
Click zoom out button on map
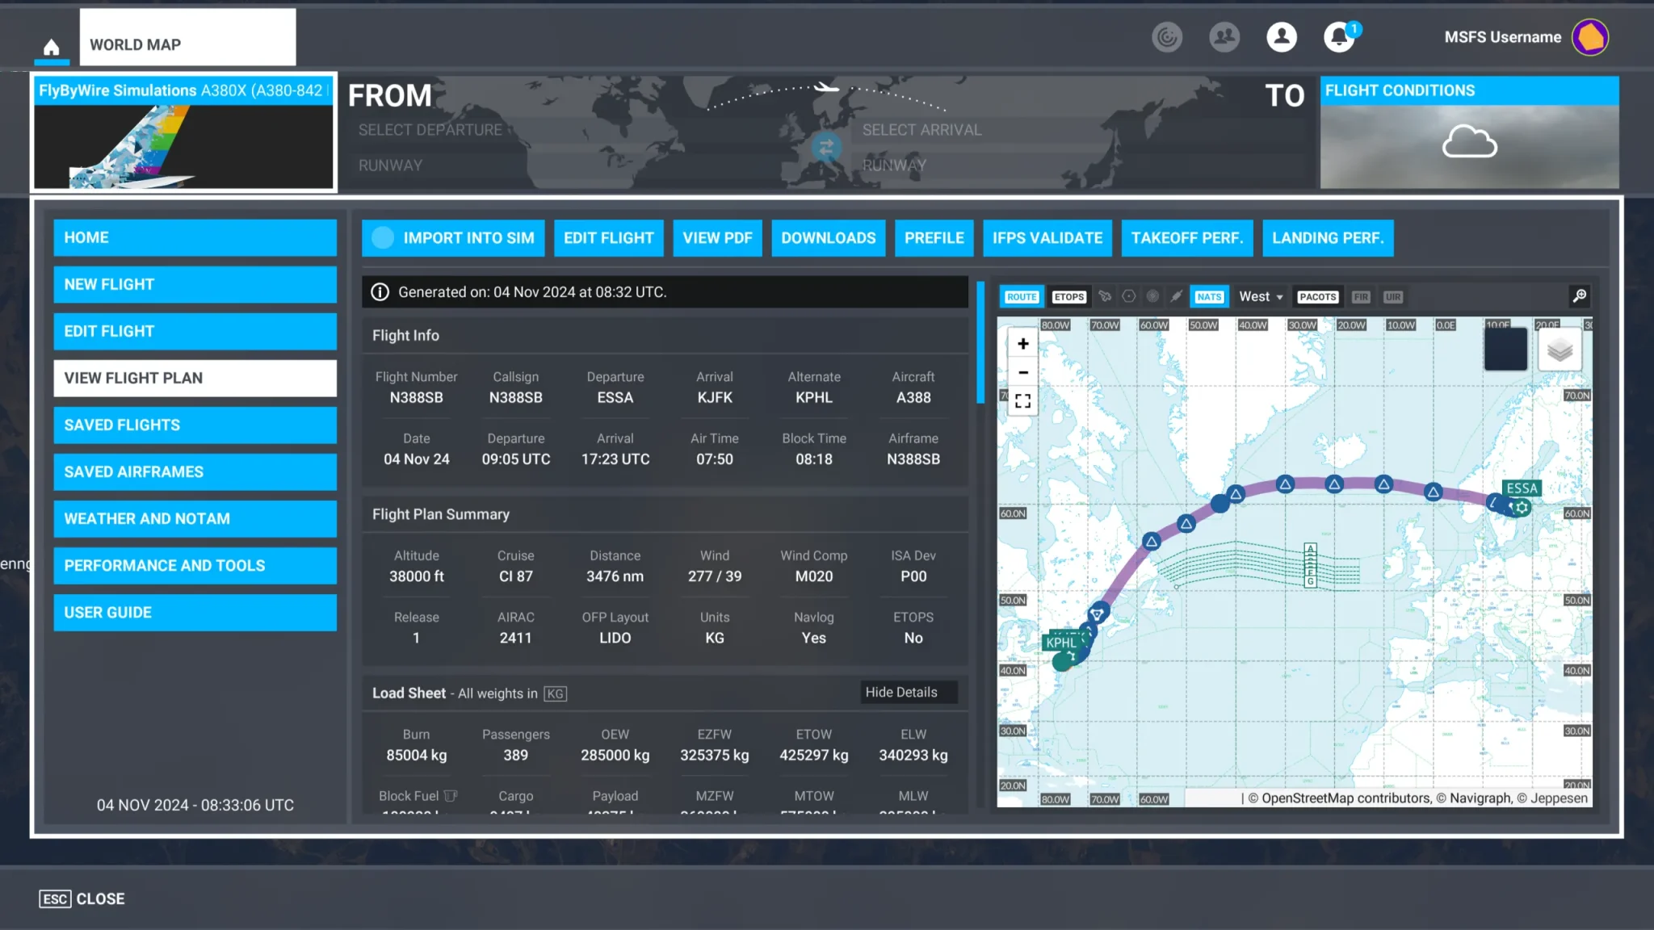[1022, 372]
